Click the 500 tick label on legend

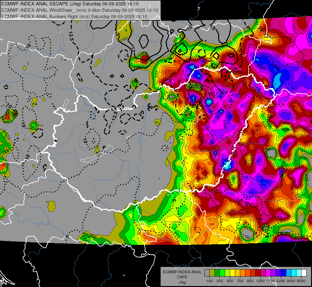(230, 281)
